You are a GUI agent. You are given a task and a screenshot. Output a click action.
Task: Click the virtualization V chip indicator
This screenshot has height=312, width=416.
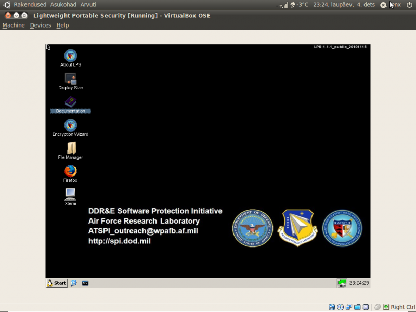click(366, 307)
